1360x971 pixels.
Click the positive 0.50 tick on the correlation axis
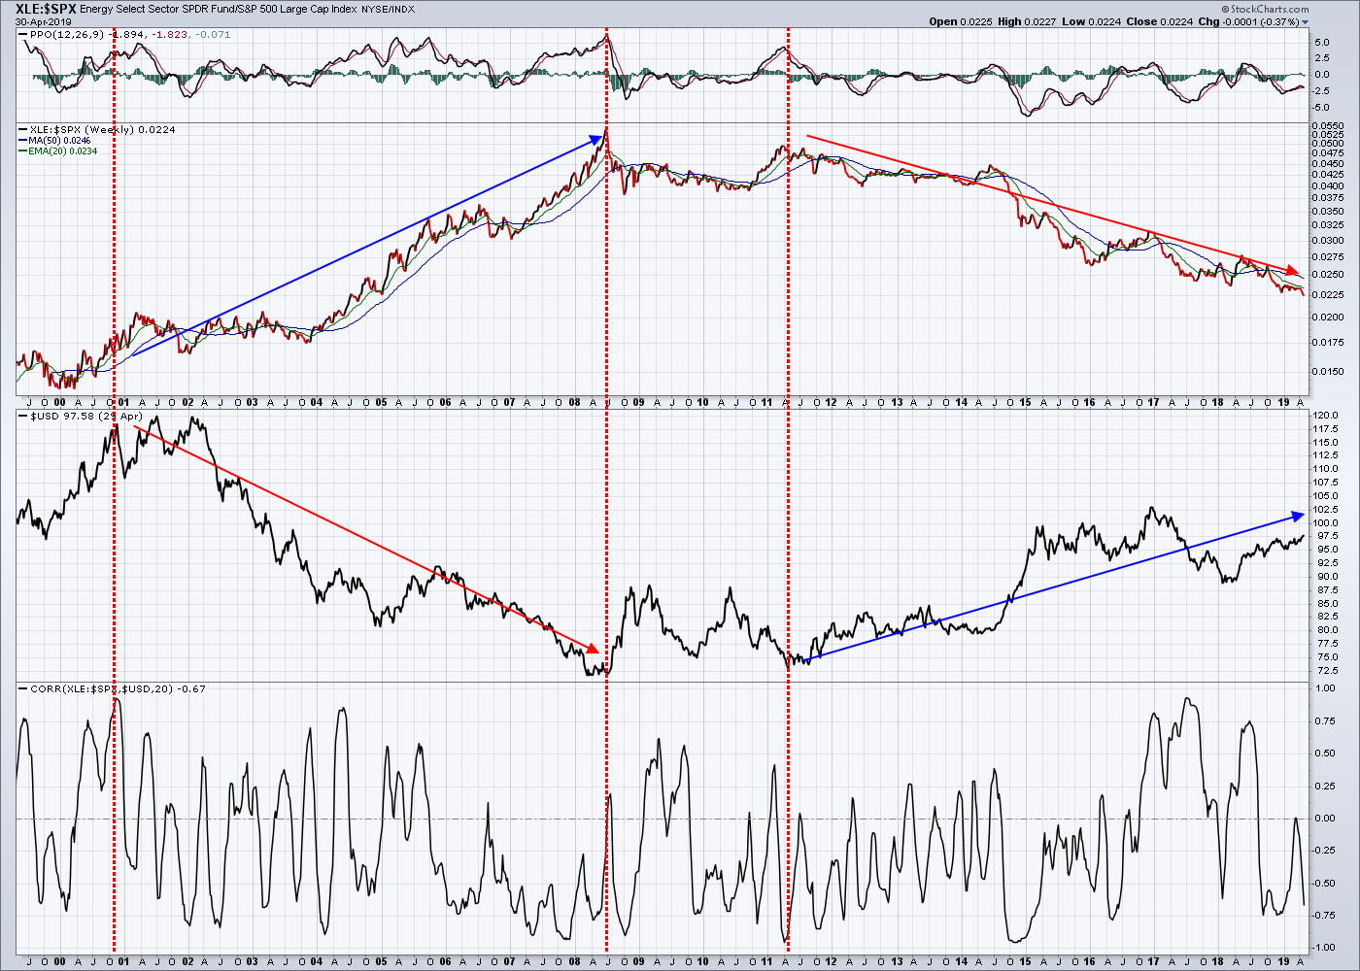tap(1323, 753)
